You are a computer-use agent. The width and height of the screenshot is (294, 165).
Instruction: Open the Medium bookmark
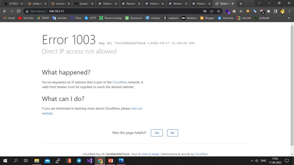[189, 18]
